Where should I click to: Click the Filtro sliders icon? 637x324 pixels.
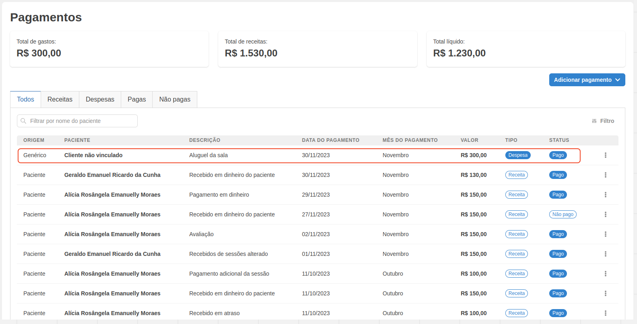[x=594, y=121]
